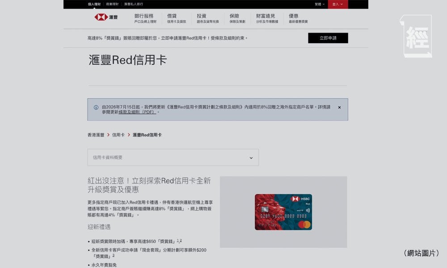Click the 永久年費豁免 bullet text
The height and width of the screenshot is (268, 447).
coord(104,265)
